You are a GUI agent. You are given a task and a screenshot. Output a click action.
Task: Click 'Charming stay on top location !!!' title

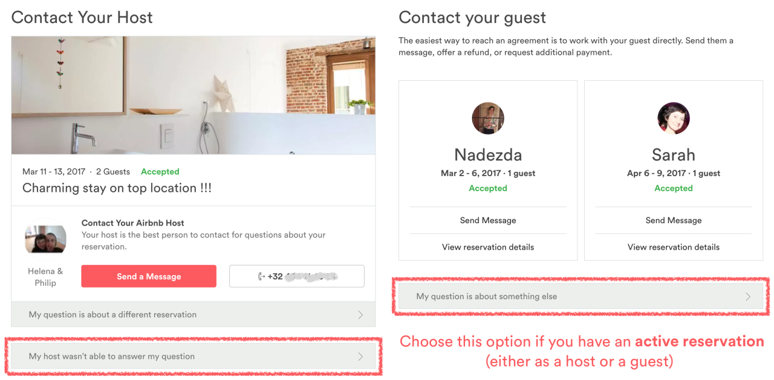[117, 188]
